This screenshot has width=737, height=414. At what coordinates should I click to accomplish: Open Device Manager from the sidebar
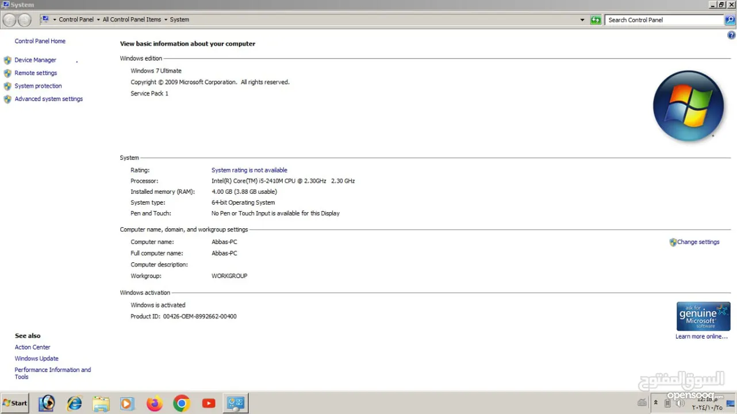tap(35, 60)
